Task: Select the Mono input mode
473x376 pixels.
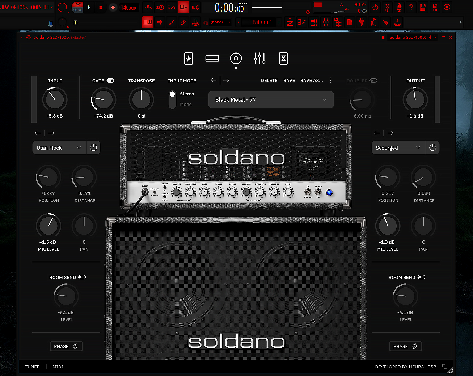Action: point(186,104)
